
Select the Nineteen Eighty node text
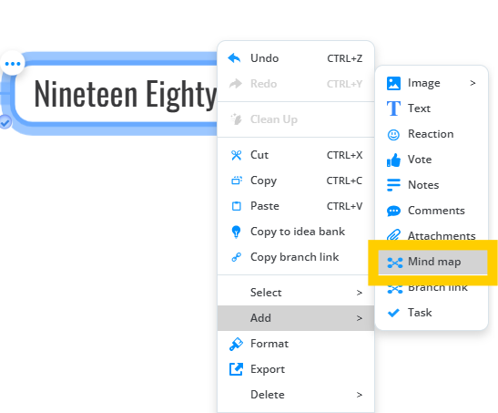click(x=126, y=95)
